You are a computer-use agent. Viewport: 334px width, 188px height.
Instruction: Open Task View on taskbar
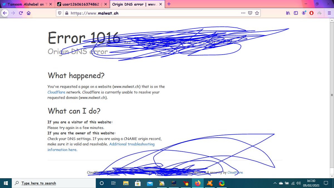113,183
